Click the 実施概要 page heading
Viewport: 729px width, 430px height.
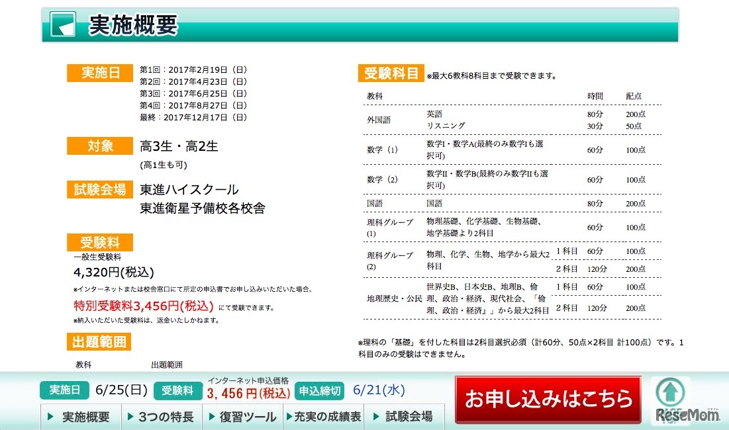[x=134, y=24]
